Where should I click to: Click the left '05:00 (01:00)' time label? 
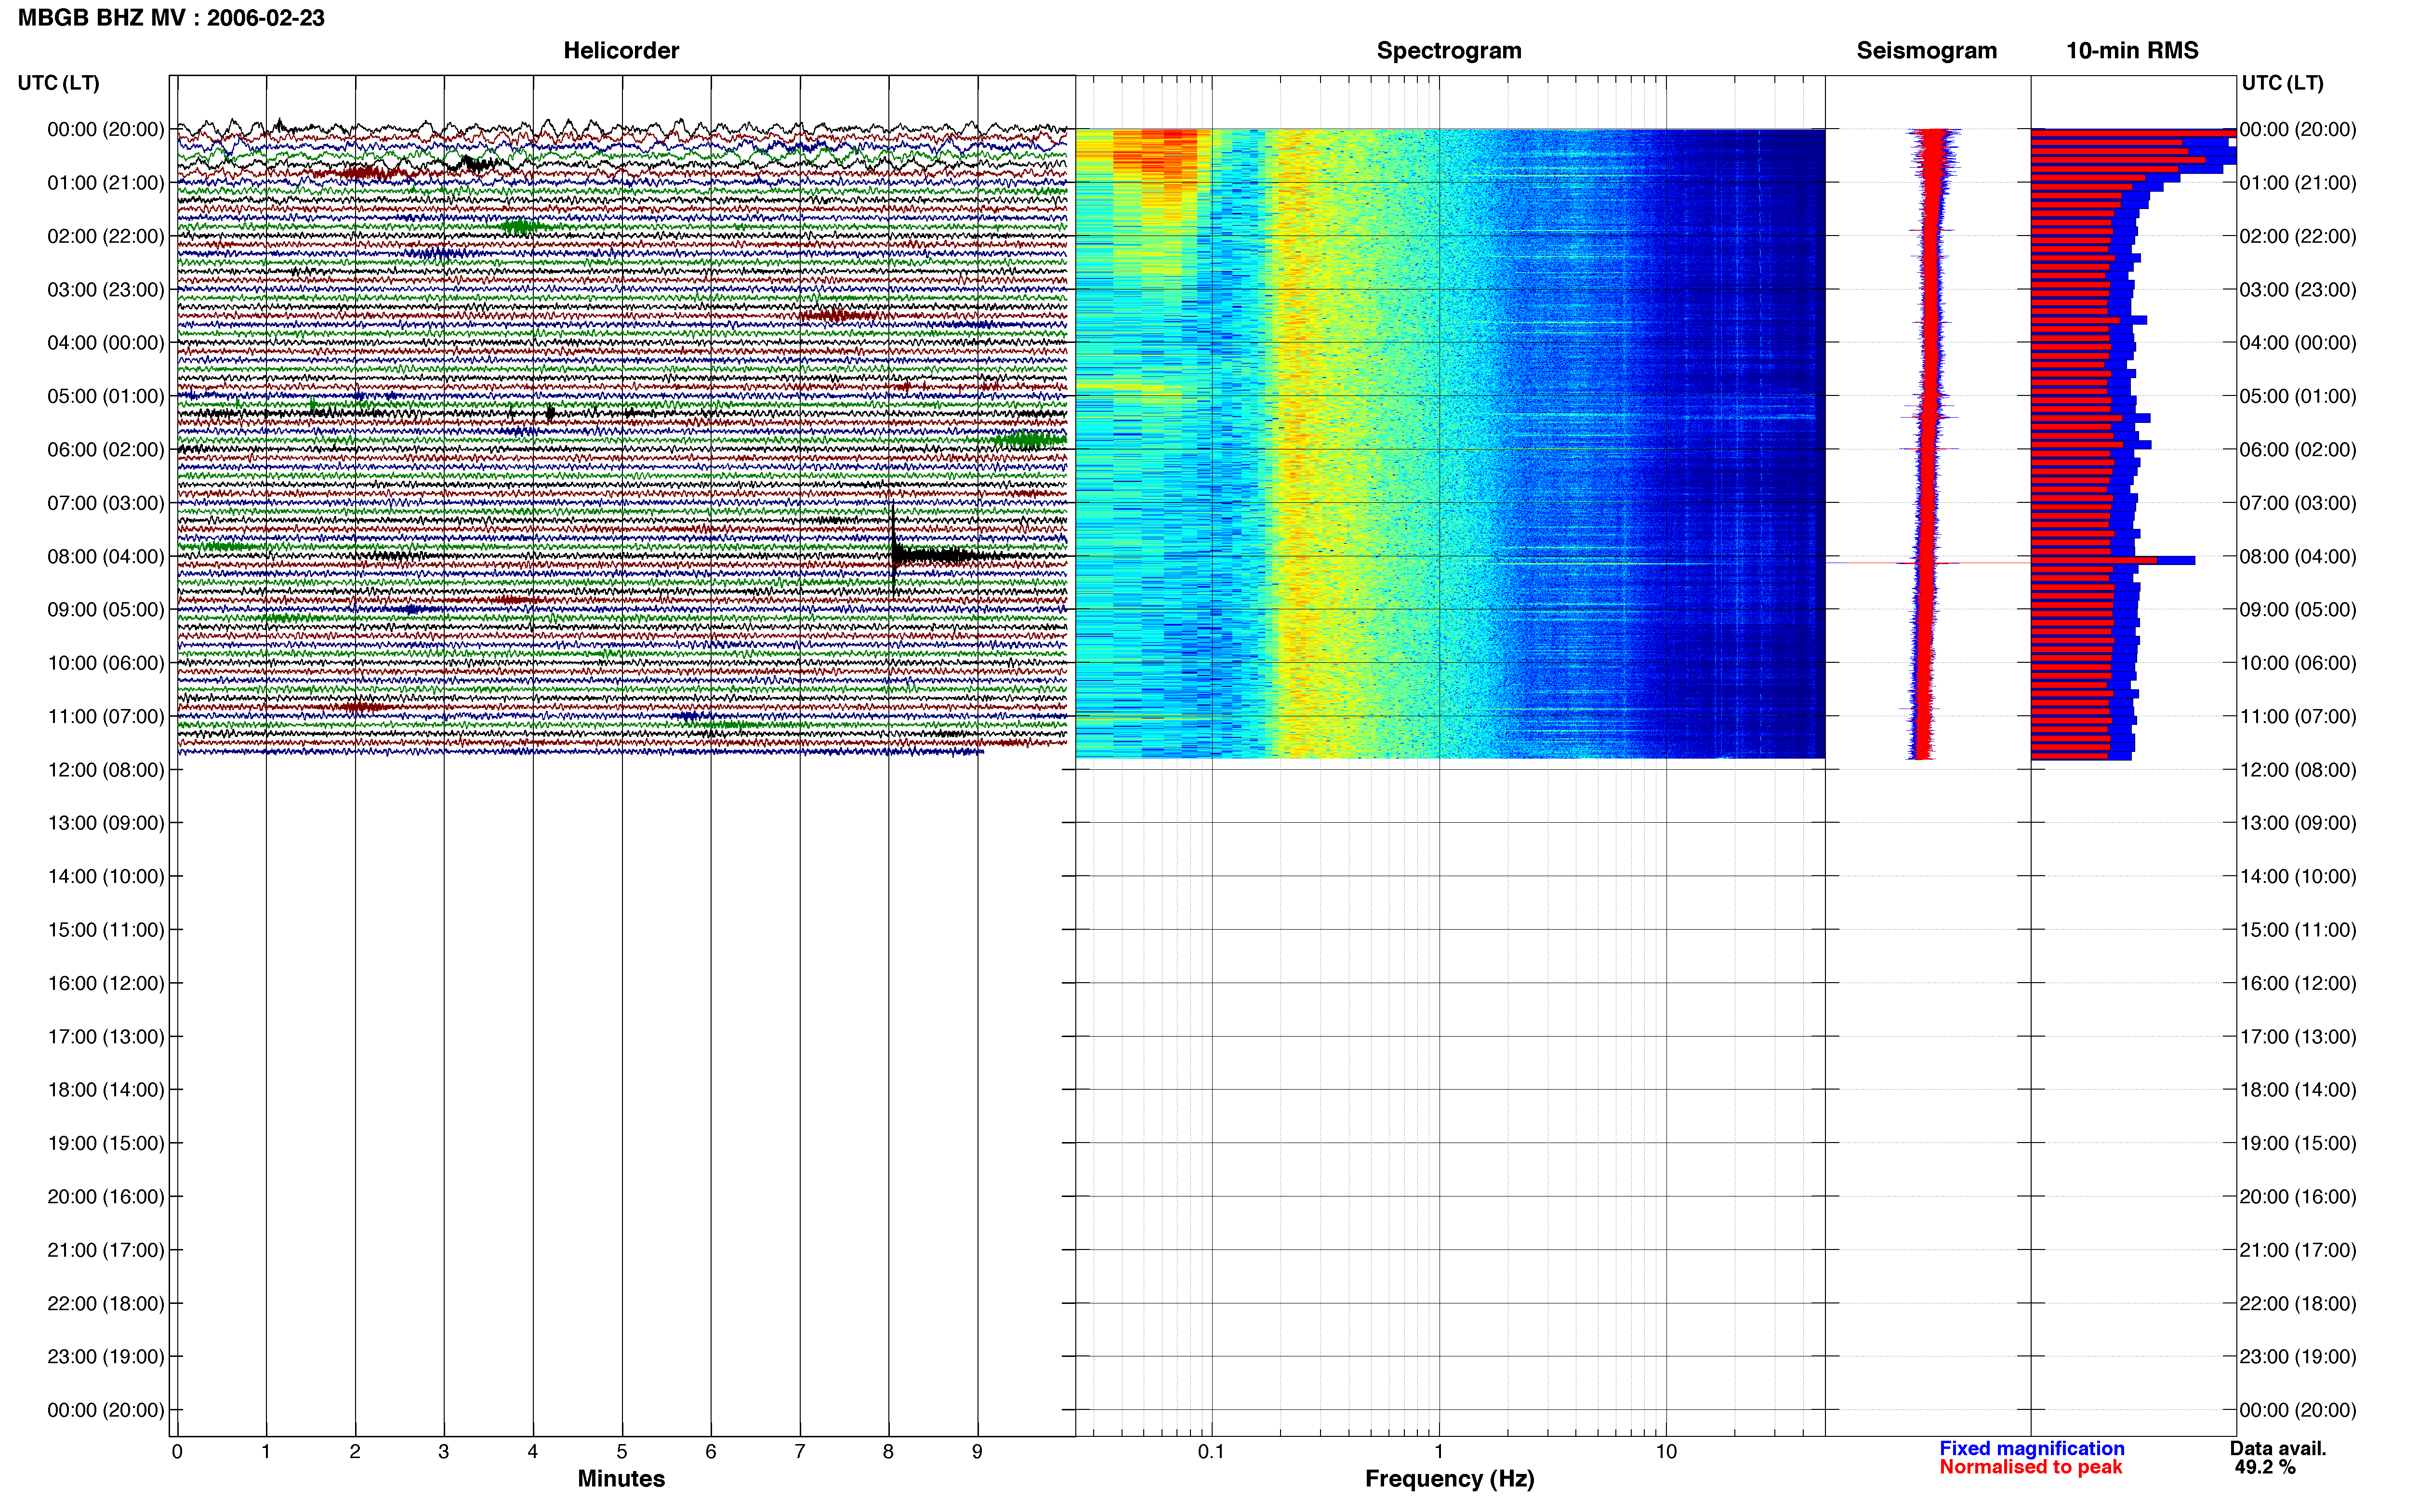pos(106,396)
